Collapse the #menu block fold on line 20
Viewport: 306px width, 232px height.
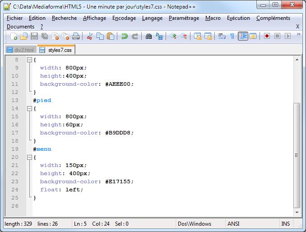(29, 157)
